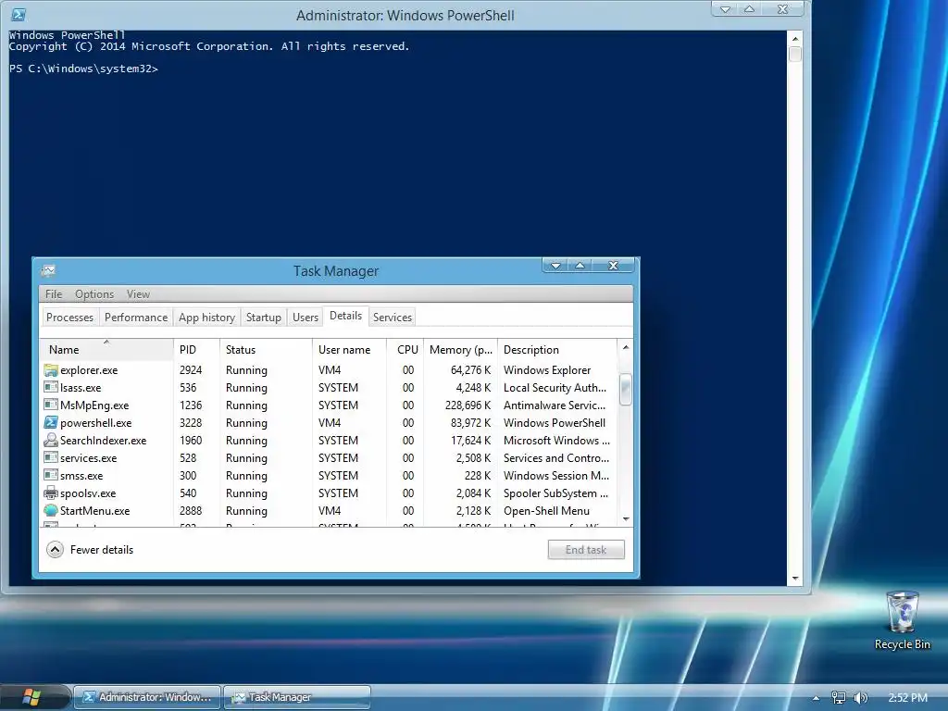Screen dimensions: 948x711
Task: Sort by the User name column header
Action: coord(349,349)
